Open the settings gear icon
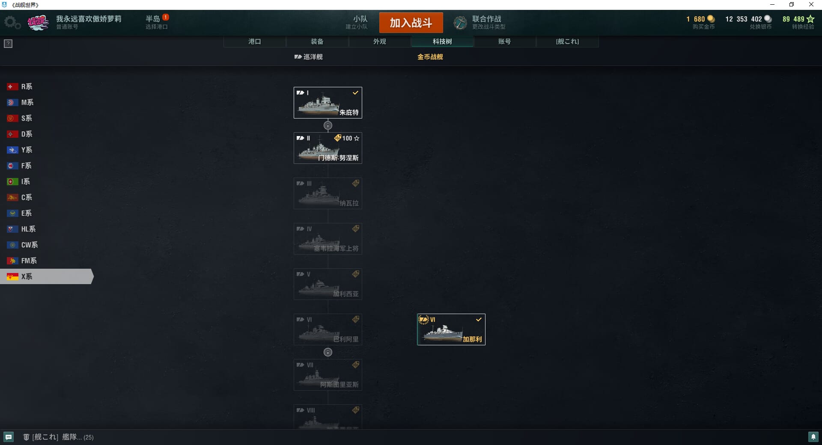822x445 pixels. (x=12, y=23)
